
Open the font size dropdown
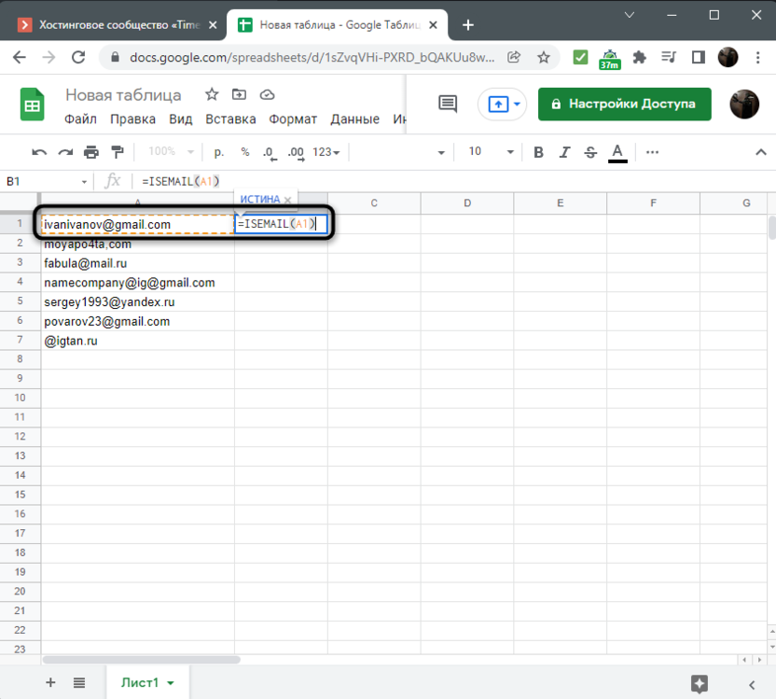(510, 152)
